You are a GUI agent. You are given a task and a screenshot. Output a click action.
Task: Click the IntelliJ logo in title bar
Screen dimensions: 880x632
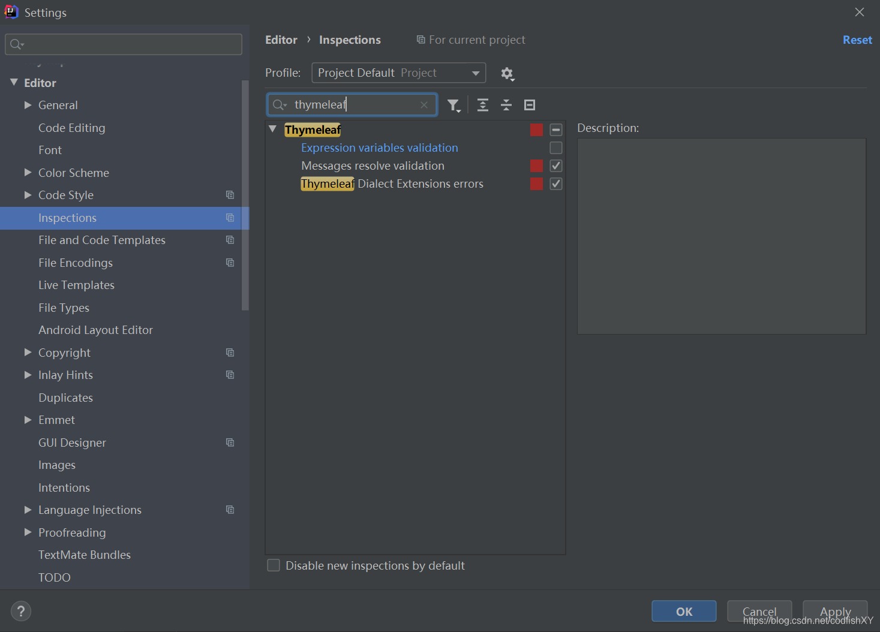(11, 11)
